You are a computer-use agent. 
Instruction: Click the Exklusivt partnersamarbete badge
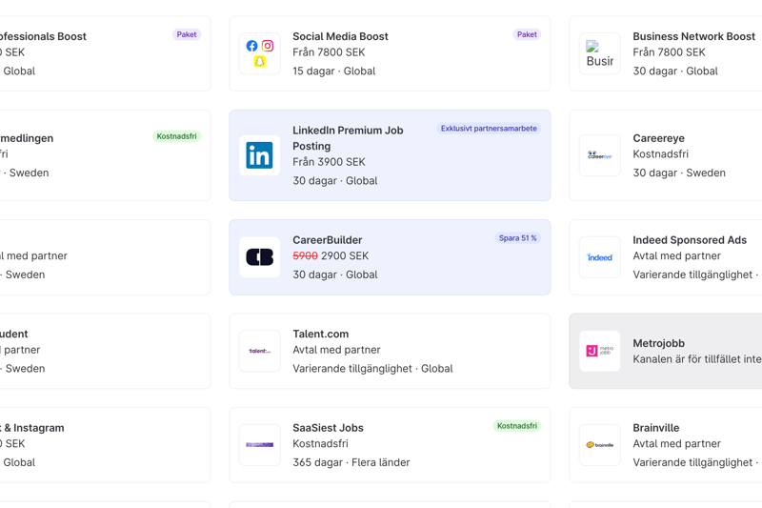[489, 129]
